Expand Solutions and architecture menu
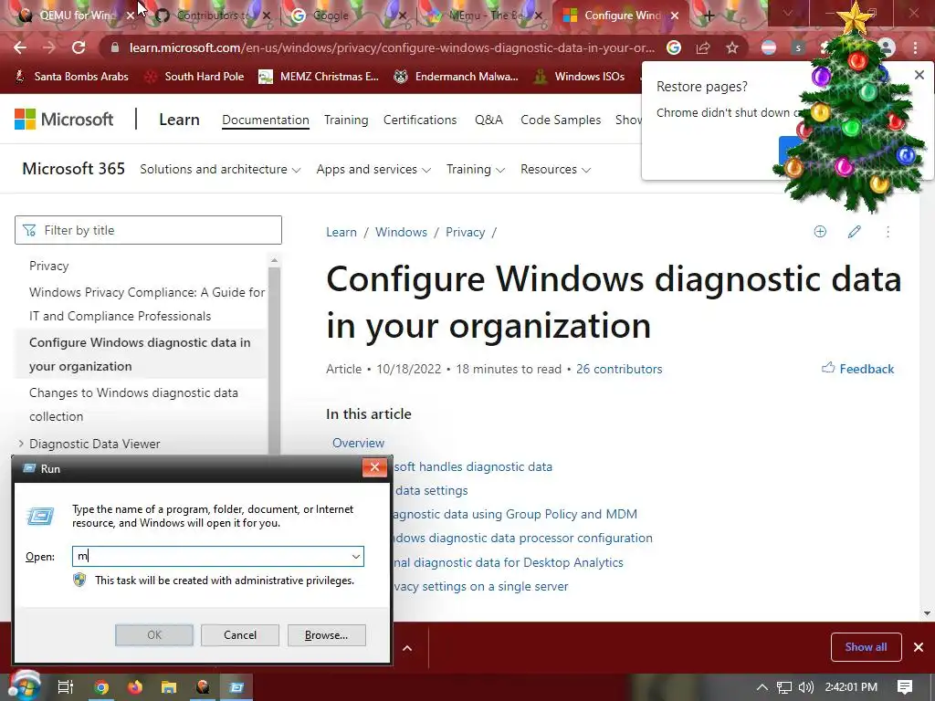 220,169
